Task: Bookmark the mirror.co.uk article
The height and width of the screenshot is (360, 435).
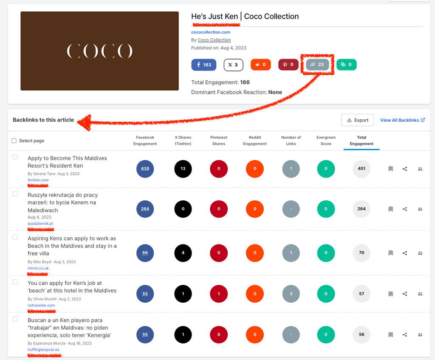Action: click(391, 253)
